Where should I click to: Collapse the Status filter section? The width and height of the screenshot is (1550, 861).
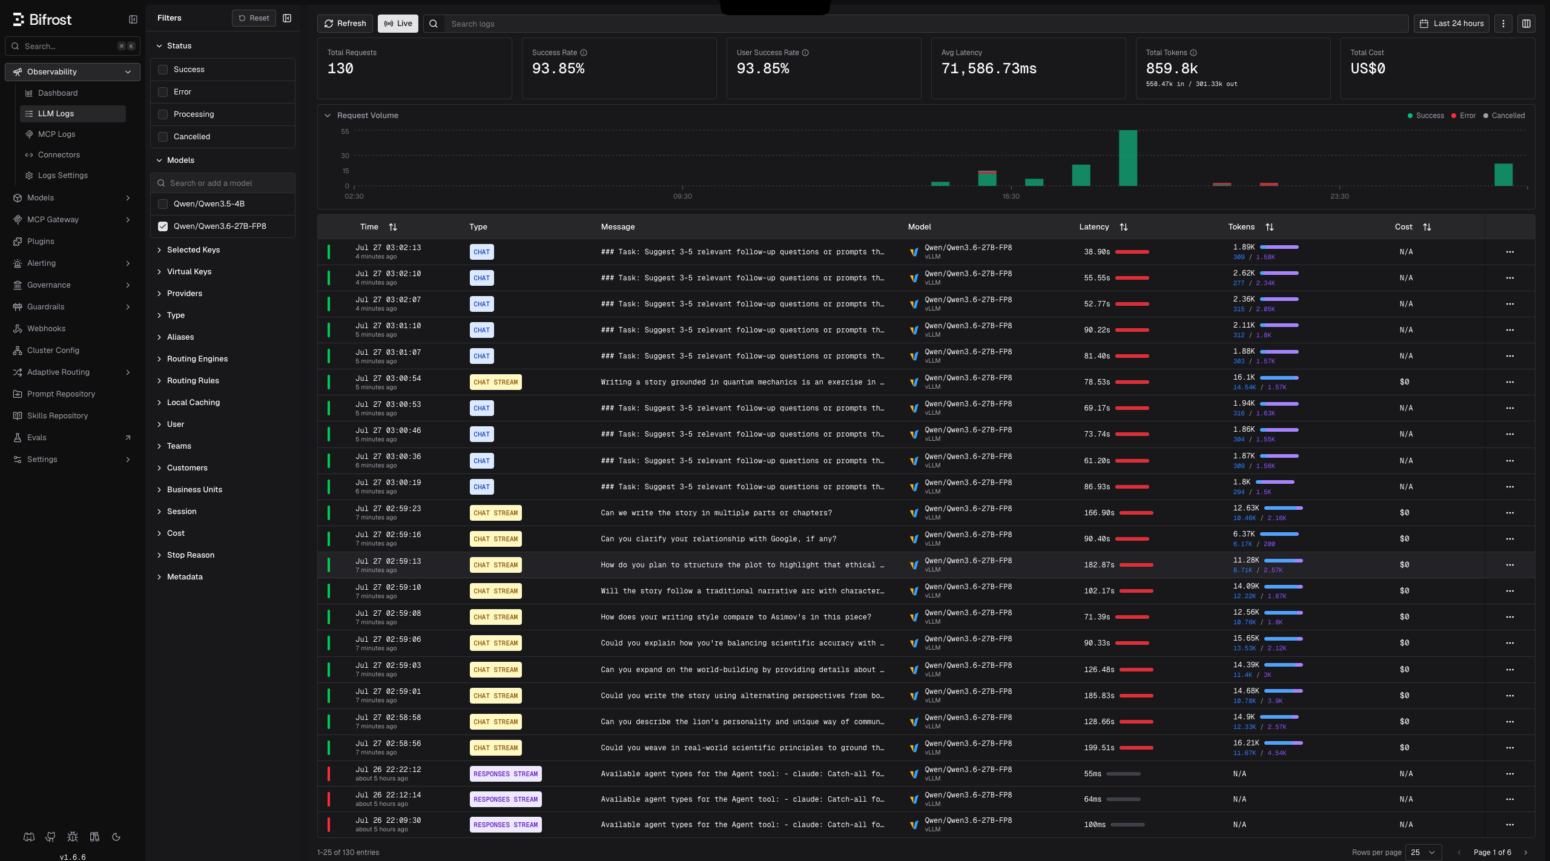click(x=174, y=46)
